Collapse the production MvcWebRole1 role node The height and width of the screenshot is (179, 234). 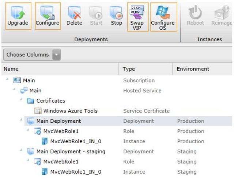(28, 130)
